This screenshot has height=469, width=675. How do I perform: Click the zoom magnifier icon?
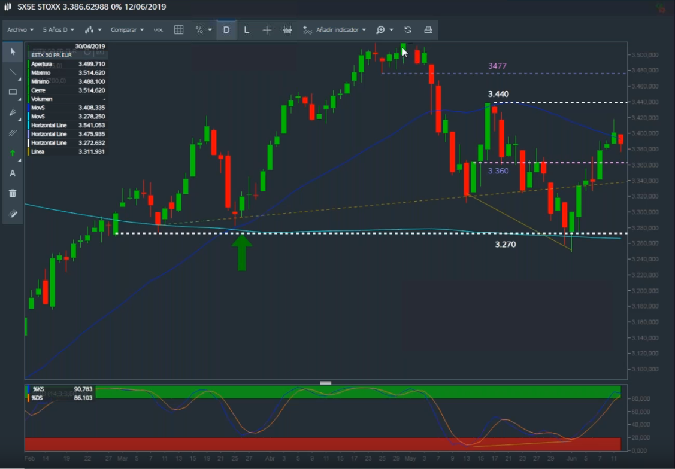point(380,30)
